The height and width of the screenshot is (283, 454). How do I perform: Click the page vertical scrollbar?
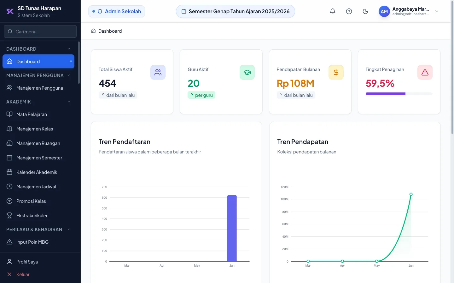[452, 68]
